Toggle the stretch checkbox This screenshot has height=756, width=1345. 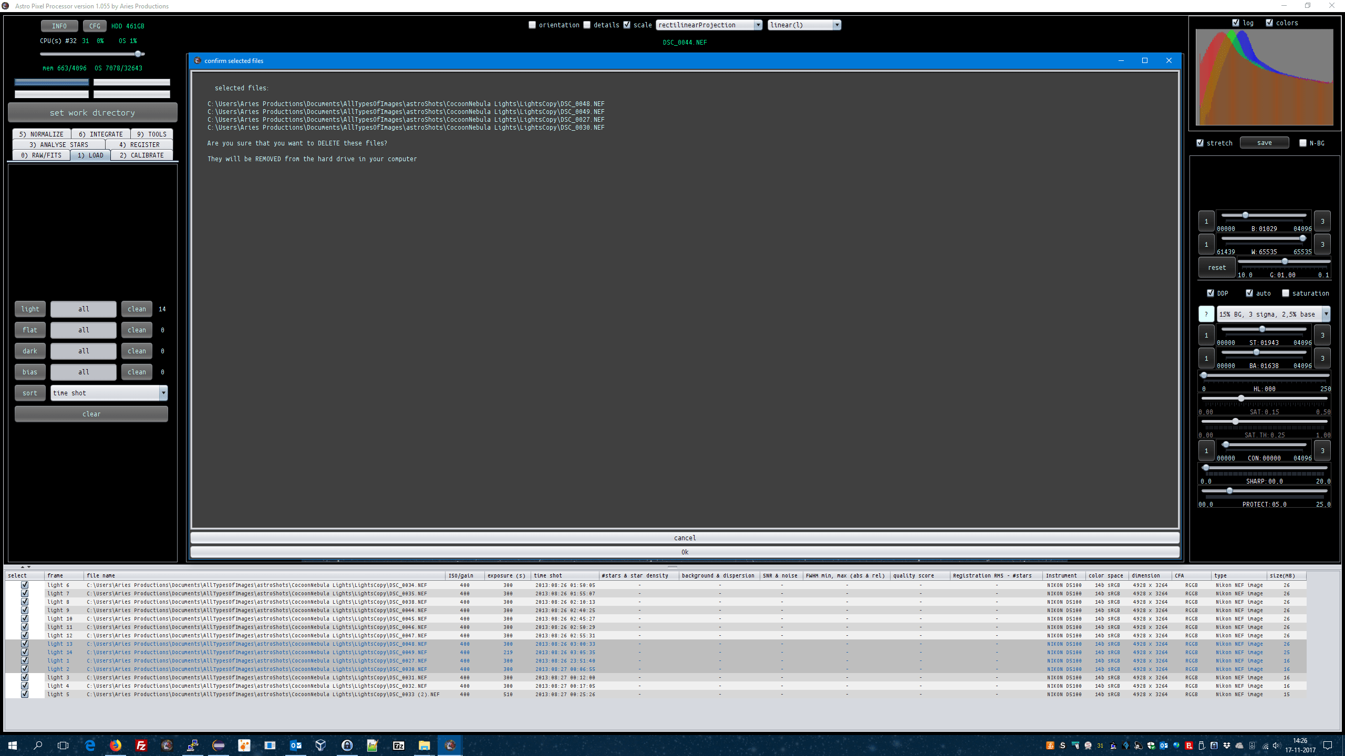(1200, 143)
